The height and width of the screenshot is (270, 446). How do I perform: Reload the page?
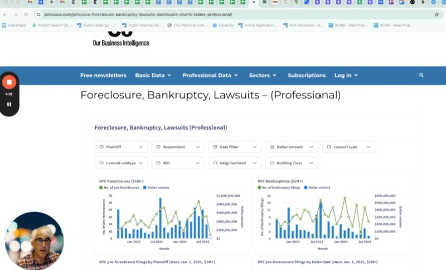tap(26, 14)
